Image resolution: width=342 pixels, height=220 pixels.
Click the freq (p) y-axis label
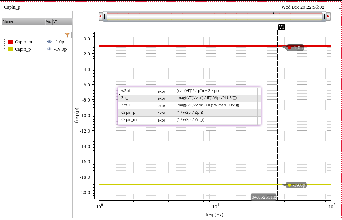(x=77, y=115)
